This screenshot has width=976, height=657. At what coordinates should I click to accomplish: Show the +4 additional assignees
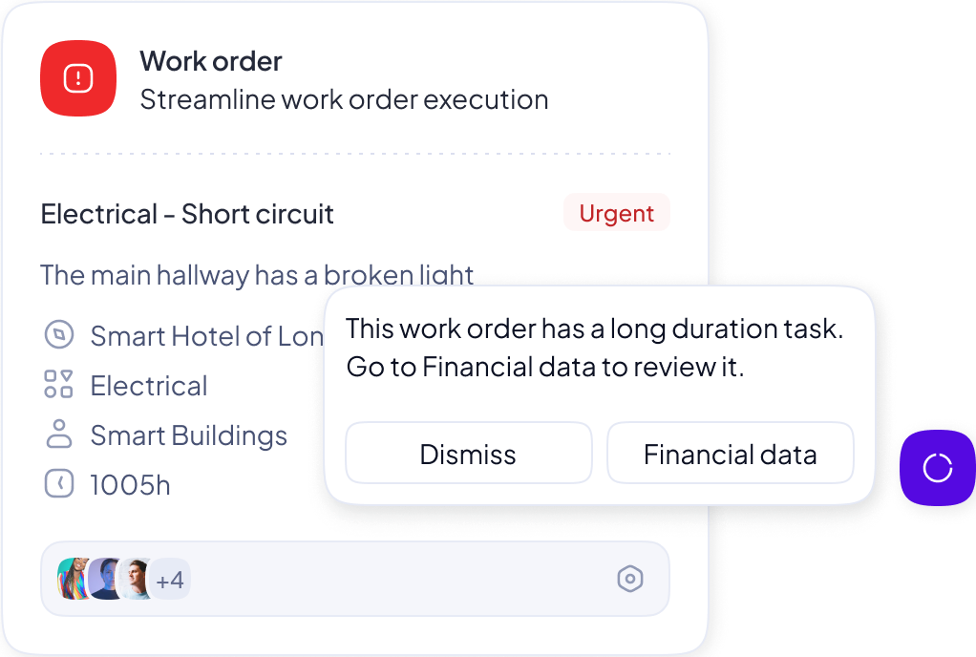tap(170, 579)
